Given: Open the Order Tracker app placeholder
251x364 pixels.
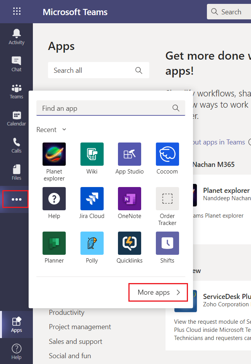Looking at the screenshot, I should (167, 199).
